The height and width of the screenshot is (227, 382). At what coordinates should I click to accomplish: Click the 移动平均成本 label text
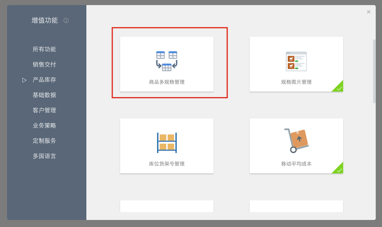coord(296,164)
